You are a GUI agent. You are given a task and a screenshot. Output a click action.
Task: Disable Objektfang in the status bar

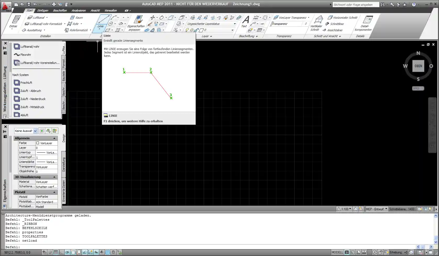click(x=73, y=252)
